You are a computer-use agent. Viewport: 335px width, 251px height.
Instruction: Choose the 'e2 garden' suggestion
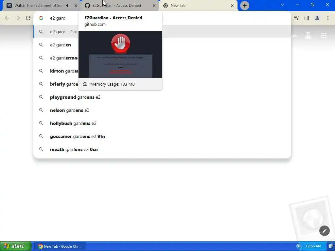pyautogui.click(x=162, y=45)
